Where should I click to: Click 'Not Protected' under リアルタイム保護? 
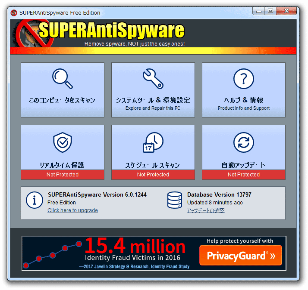click(63, 174)
